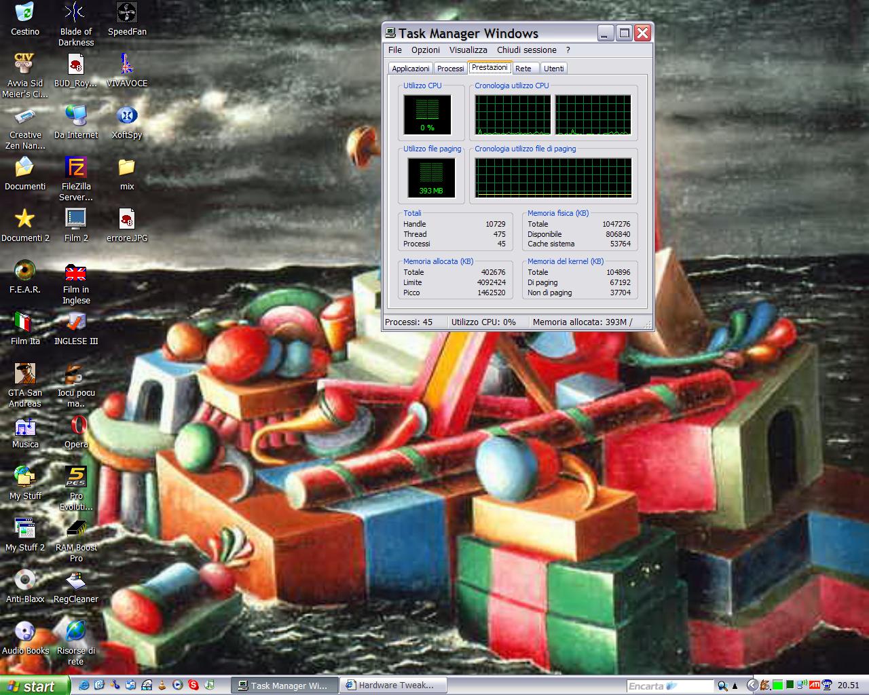Open the VIVAVOCE shortcut
Viewport: 869px width, 695px height.
127,71
